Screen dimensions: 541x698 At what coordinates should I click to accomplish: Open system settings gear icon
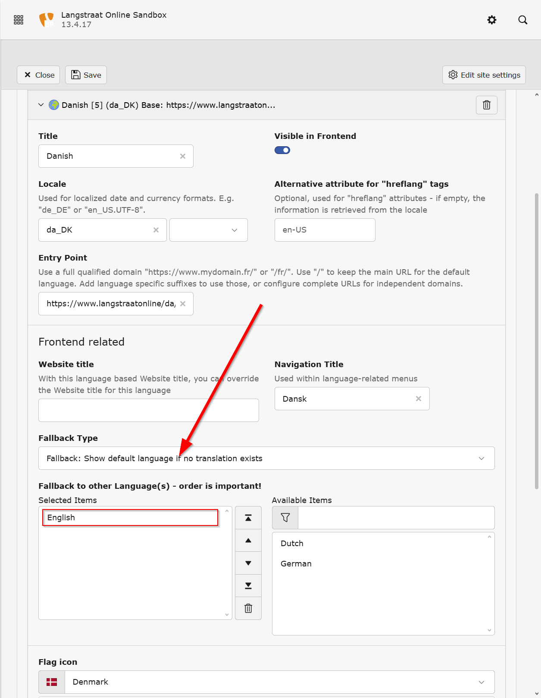pos(491,20)
